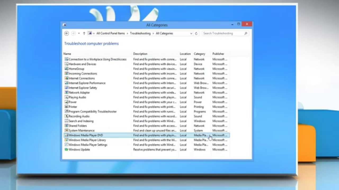Sort list by the Location column header
Viewport: 339px width, 190px height.
[186, 54]
